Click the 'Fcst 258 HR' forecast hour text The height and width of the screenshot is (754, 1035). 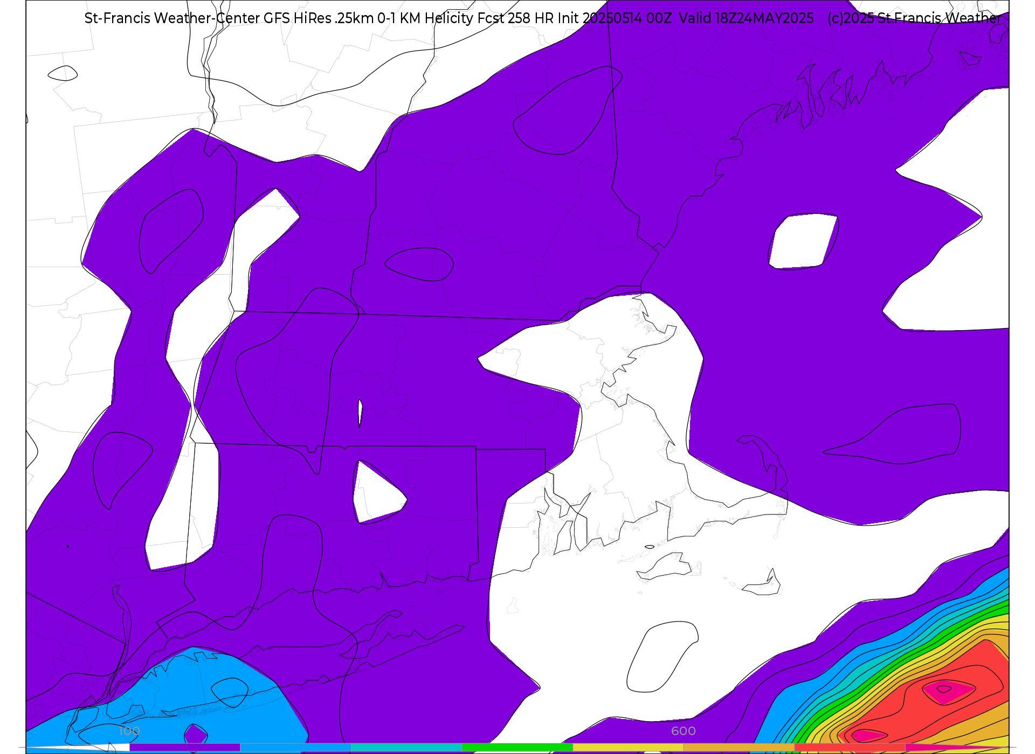click(515, 18)
